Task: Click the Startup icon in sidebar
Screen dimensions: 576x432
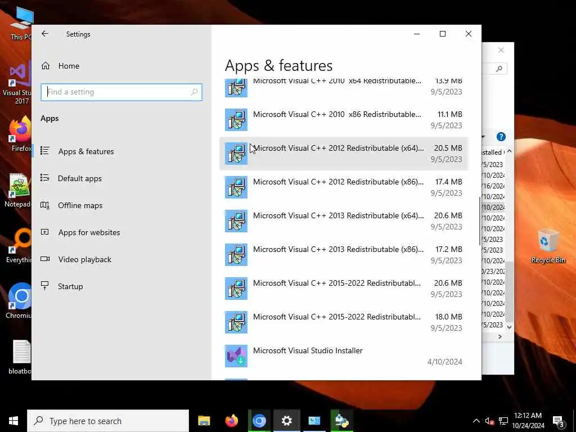Action: point(45,286)
